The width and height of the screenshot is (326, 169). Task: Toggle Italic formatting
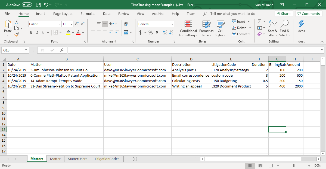coord(37,32)
